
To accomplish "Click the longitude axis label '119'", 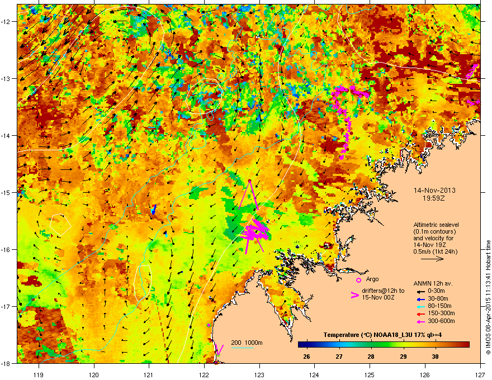I will (39, 374).
